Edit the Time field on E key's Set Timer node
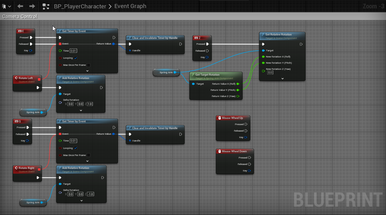 pyautogui.click(x=73, y=51)
